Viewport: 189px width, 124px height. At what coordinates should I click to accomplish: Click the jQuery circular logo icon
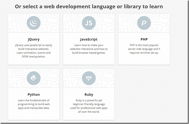[33, 23]
